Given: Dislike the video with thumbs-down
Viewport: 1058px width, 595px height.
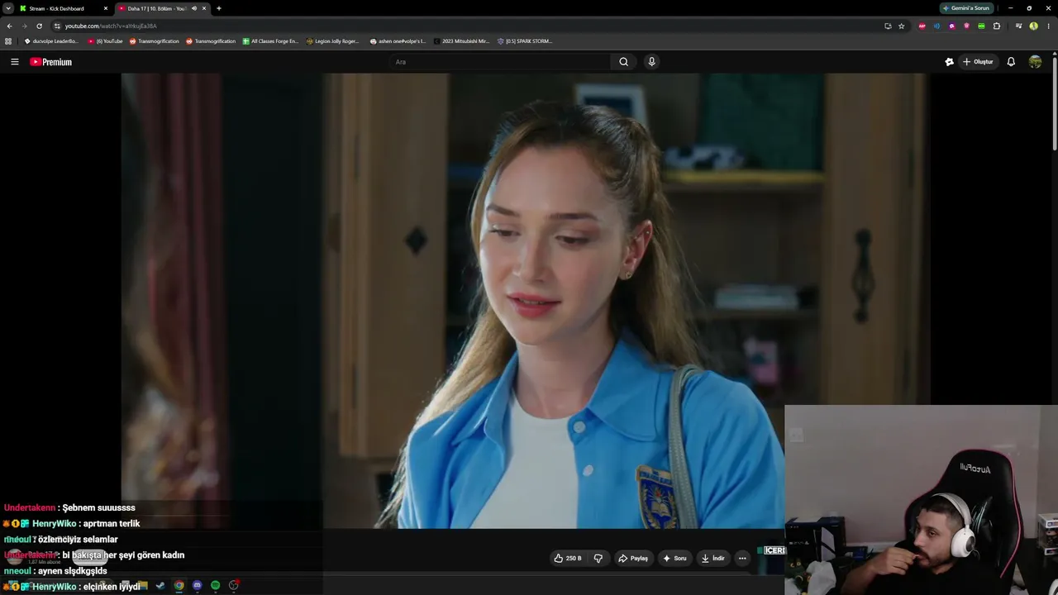Looking at the screenshot, I should 598,559.
